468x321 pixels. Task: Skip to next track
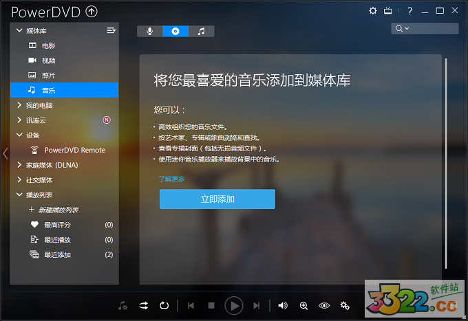click(257, 305)
